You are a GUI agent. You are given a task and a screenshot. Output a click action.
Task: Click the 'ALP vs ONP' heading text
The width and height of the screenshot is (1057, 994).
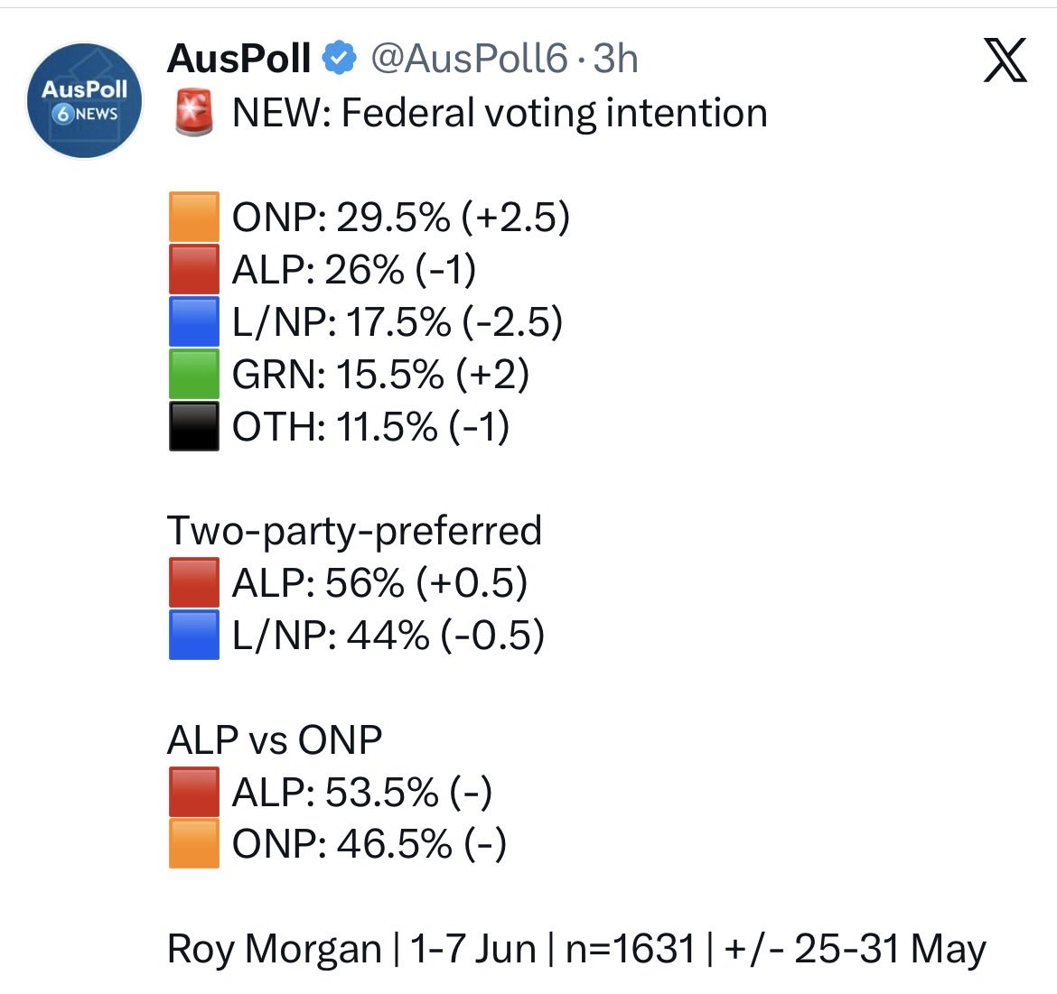(275, 739)
